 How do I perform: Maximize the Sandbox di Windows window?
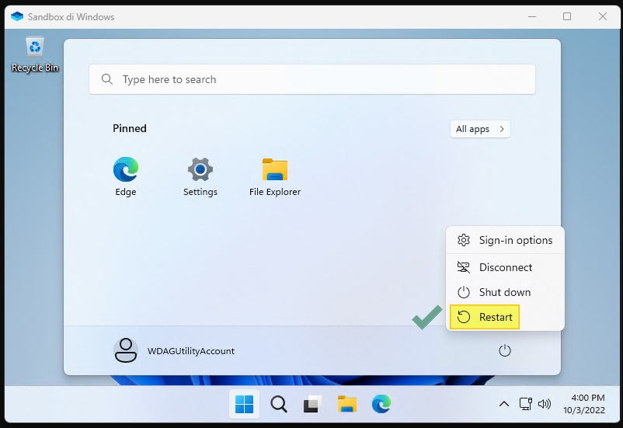tap(567, 16)
